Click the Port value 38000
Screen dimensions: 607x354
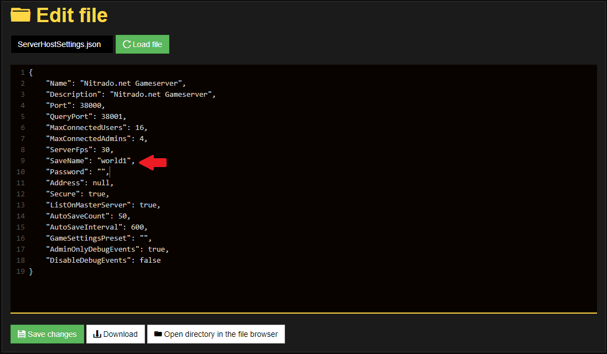pyautogui.click(x=91, y=105)
